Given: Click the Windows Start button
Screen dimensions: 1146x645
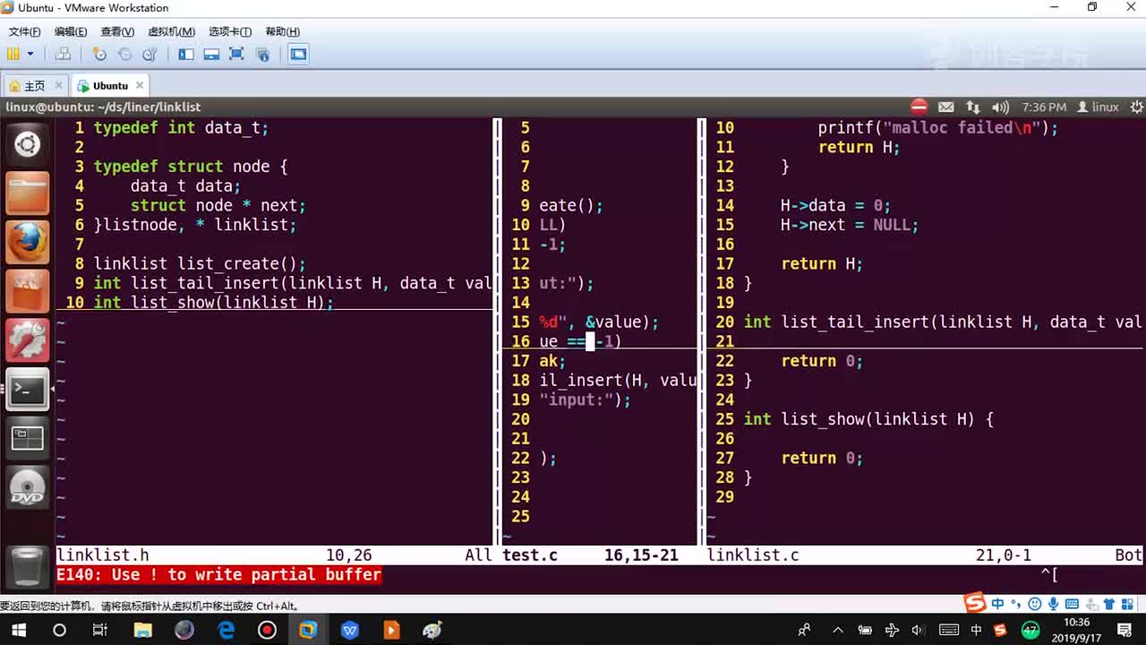Looking at the screenshot, I should [18, 630].
